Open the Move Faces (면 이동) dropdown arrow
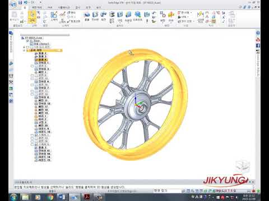This screenshot has height=201, width=269. point(191,13)
